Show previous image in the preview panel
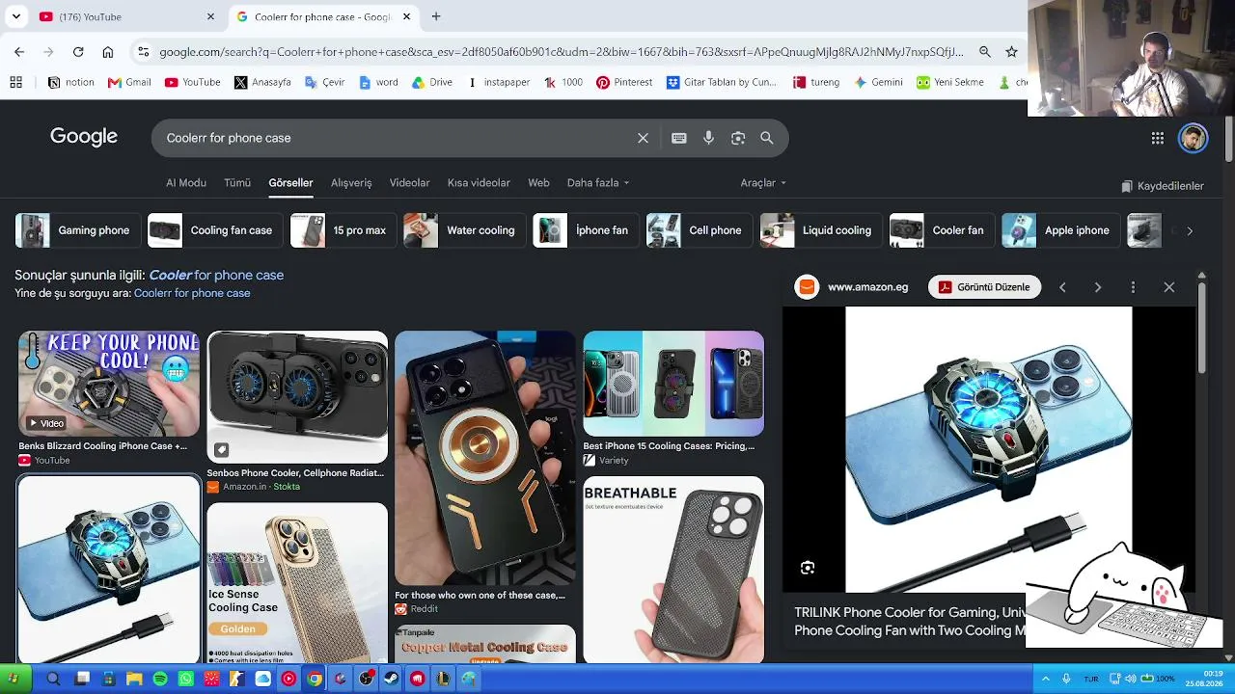1235x694 pixels. pyautogui.click(x=1062, y=287)
